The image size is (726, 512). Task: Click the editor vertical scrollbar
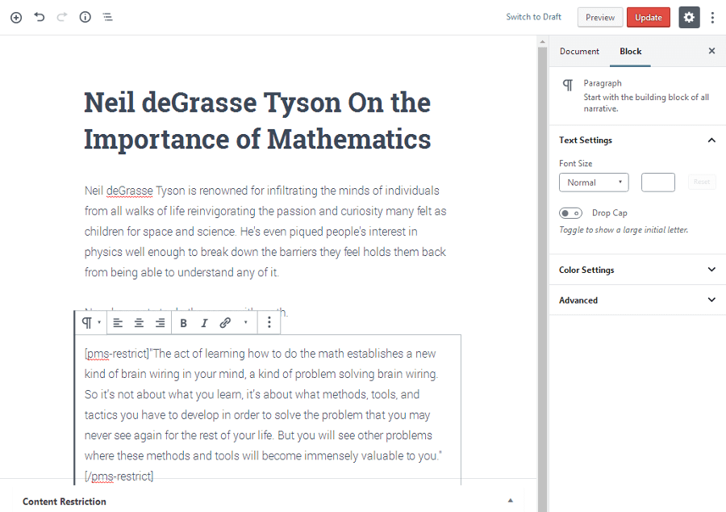(542, 278)
